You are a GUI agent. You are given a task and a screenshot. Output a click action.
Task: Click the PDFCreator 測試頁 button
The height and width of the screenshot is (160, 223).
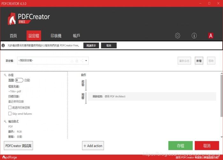click(19, 146)
